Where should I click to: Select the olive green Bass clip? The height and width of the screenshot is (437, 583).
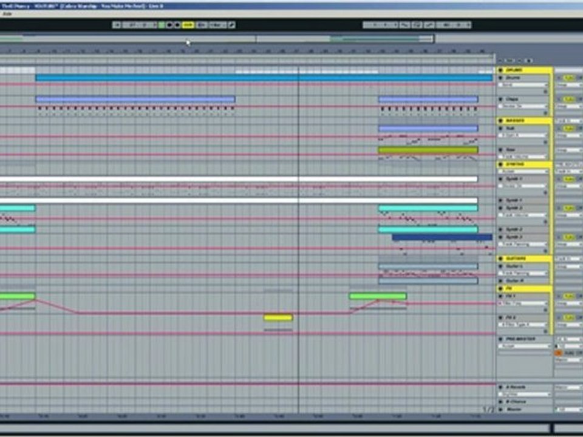(428, 150)
